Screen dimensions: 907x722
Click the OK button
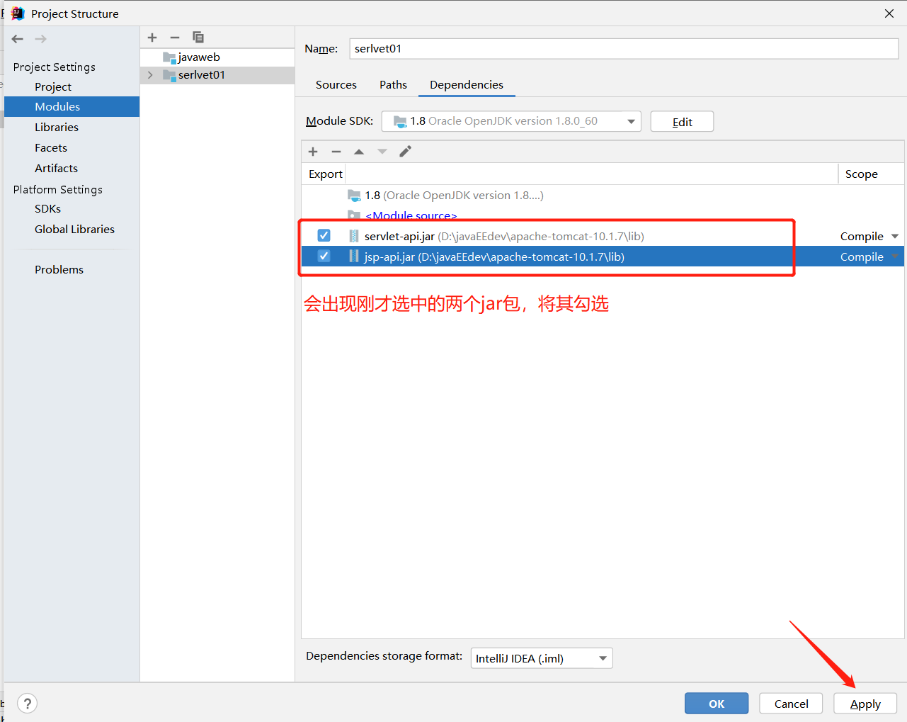717,704
